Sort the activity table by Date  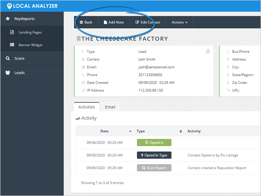104,131
